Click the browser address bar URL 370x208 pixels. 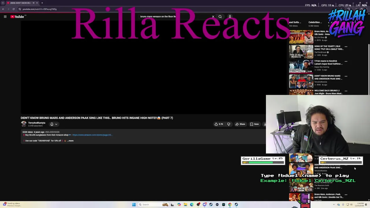(40, 9)
